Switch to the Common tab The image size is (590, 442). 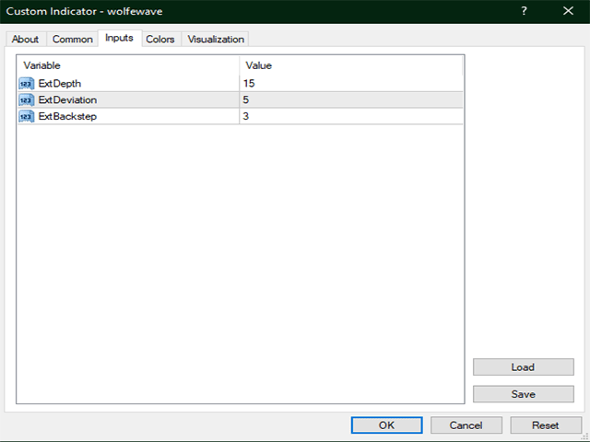pyautogui.click(x=72, y=39)
